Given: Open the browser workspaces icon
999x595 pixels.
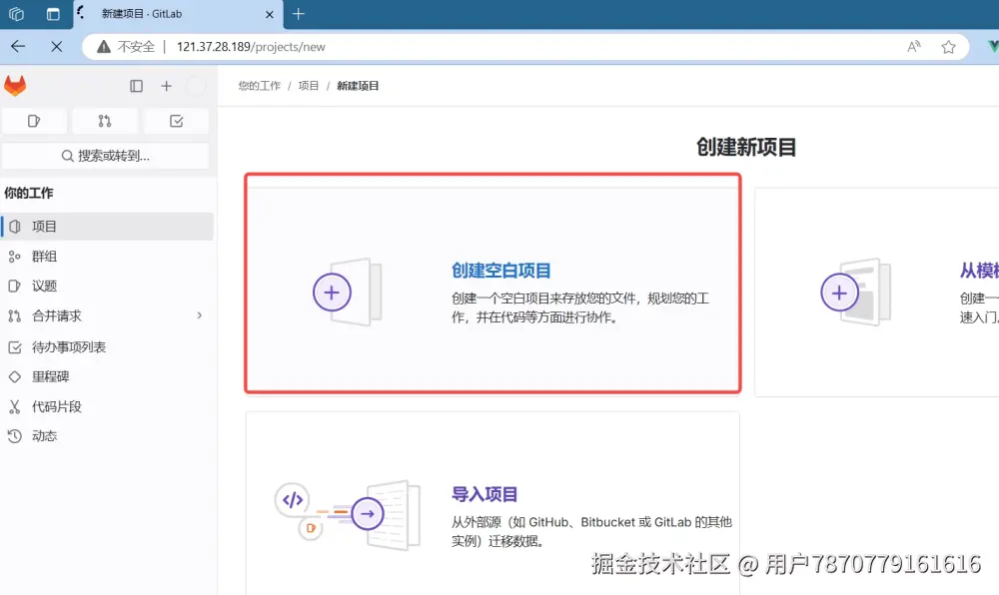Looking at the screenshot, I should click(x=17, y=14).
